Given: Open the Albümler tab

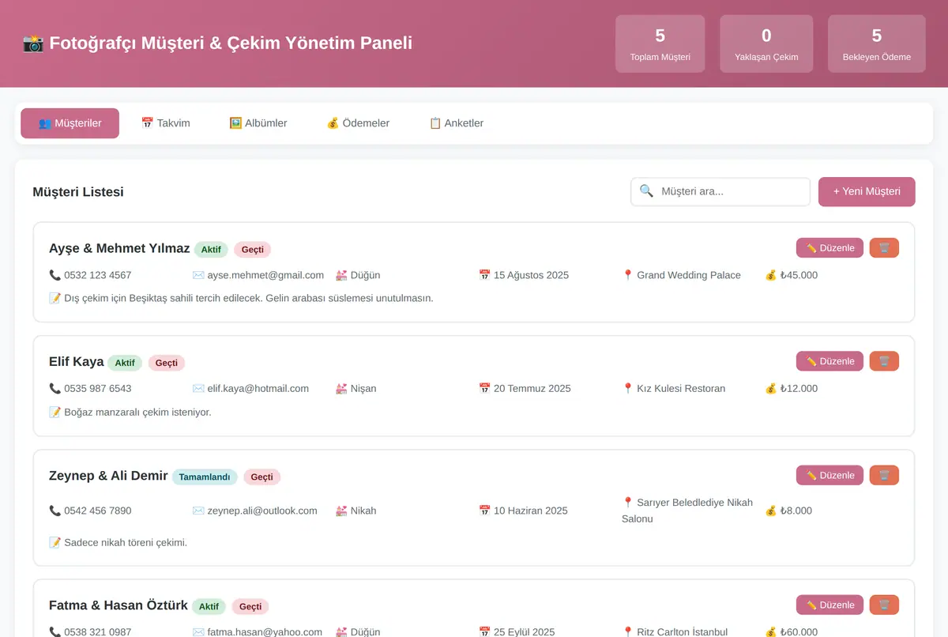Looking at the screenshot, I should click(x=258, y=123).
